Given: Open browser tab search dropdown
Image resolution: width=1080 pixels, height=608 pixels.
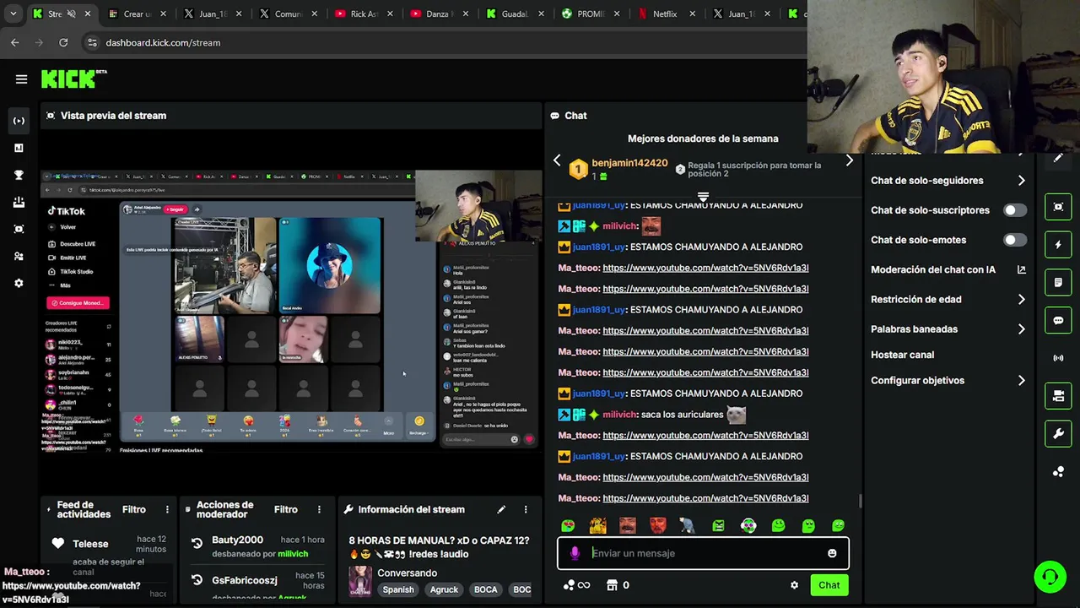Looking at the screenshot, I should 13,14.
